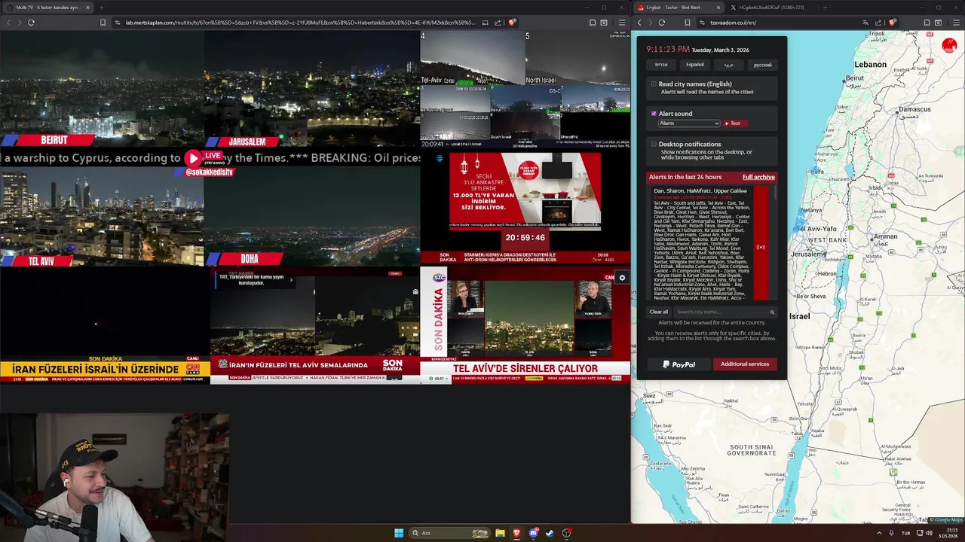The image size is (965, 542).
Task: Clear all selected cities
Action: (659, 312)
